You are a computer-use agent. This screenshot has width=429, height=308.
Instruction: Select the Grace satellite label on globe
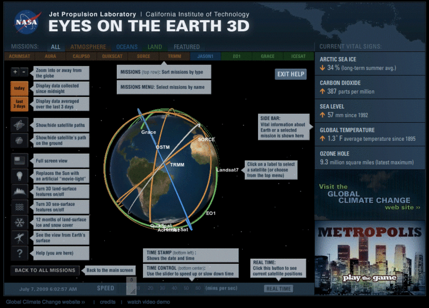coord(149,132)
